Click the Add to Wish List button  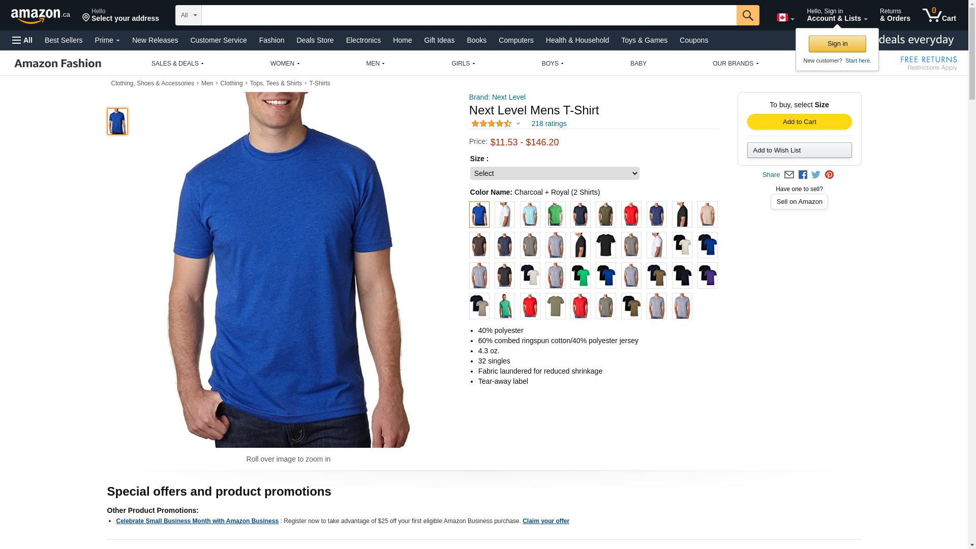799,150
